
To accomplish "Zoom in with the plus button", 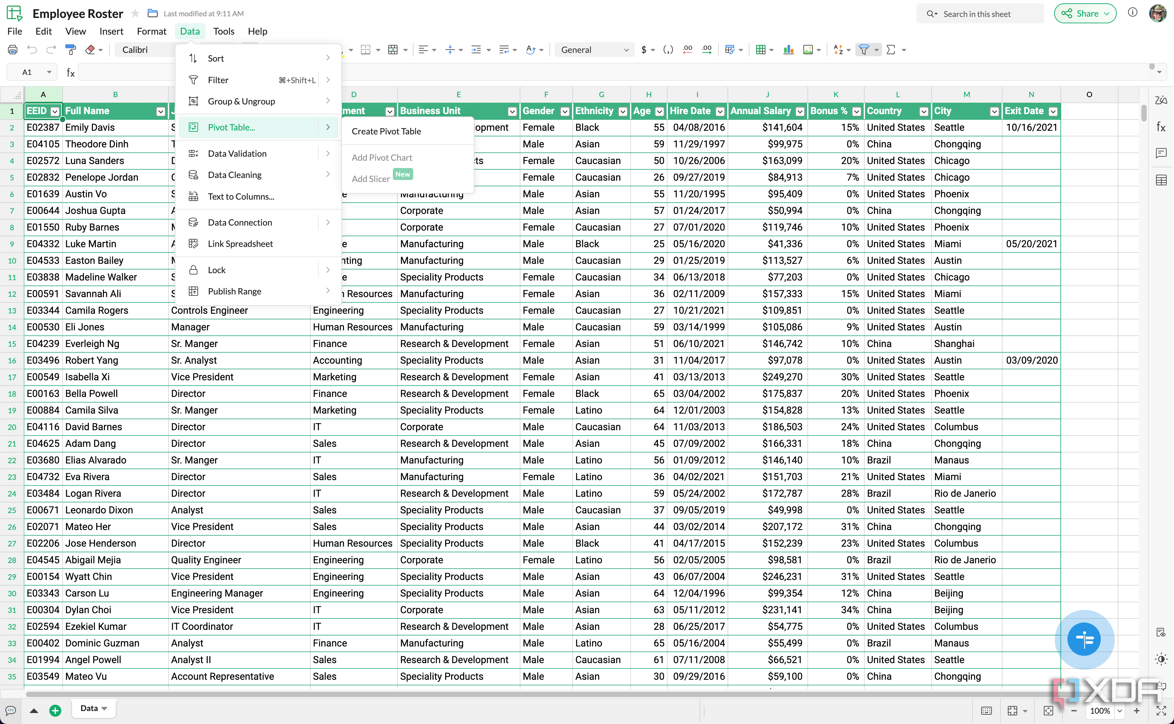I will pyautogui.click(x=1137, y=711).
